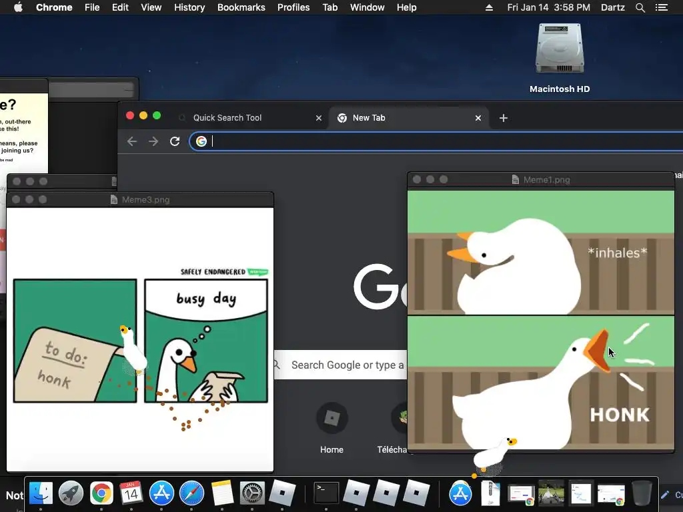Open the Tab menu

[x=329, y=7]
